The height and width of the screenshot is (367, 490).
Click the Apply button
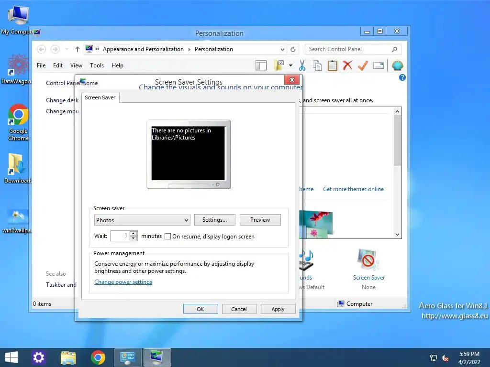click(x=278, y=309)
